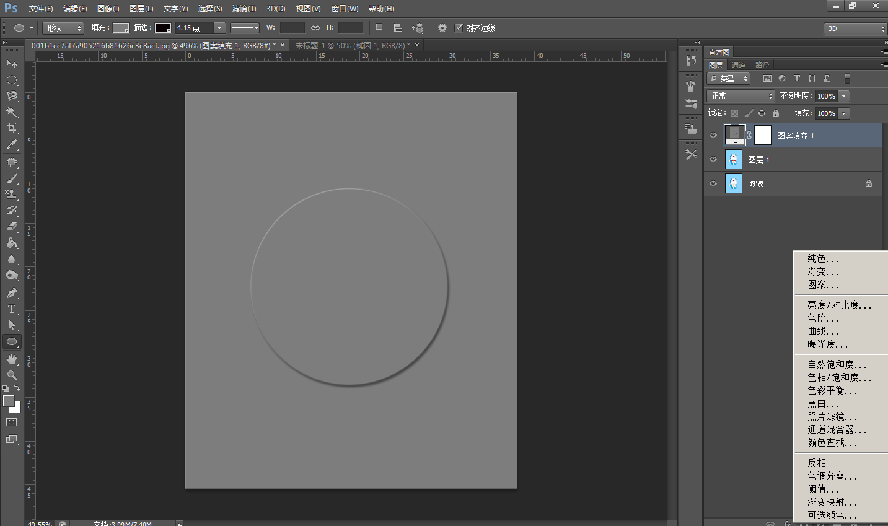This screenshot has width=888, height=526.
Task: Open the 滤镜 menu
Action: [x=244, y=9]
